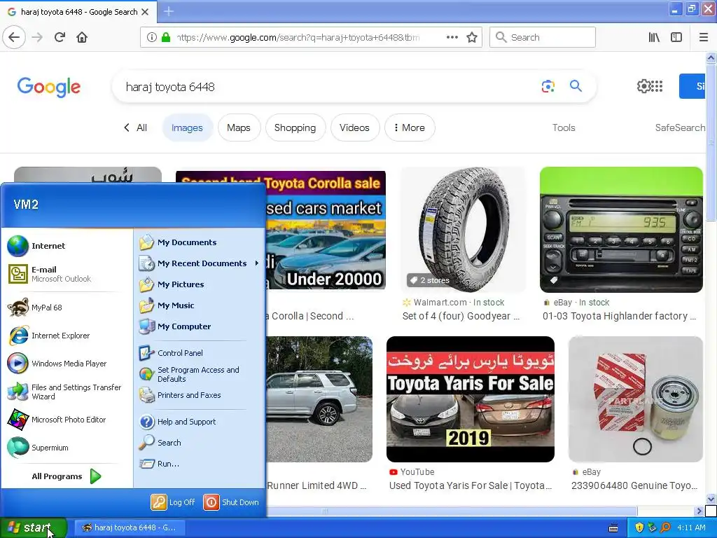Search by image with Google Lens icon
Viewport: 717px width, 538px height.
[548, 86]
